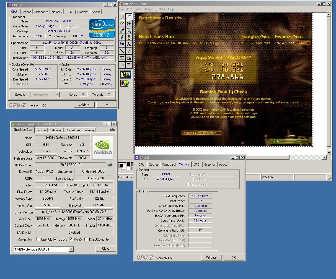The image size is (336, 279).
Task: Select the Rounded Rectangle tool
Action: click(129, 65)
